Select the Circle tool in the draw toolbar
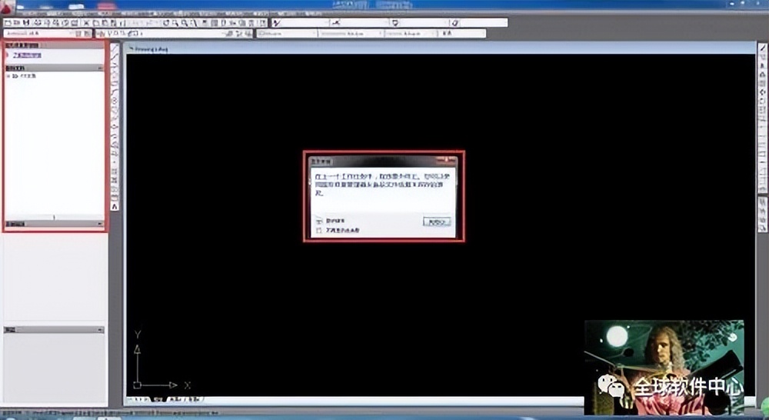 tap(115, 99)
